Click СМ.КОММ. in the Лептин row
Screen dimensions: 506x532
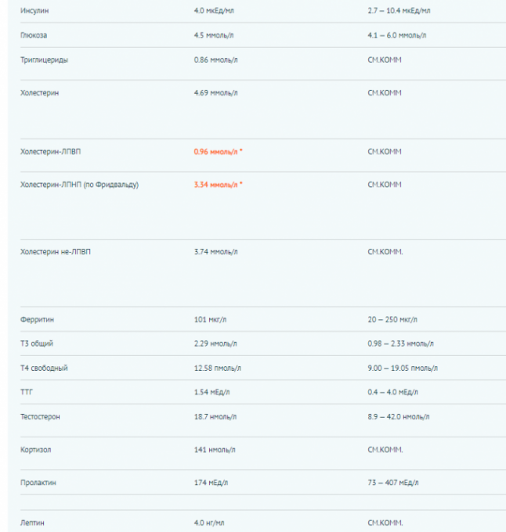click(385, 522)
